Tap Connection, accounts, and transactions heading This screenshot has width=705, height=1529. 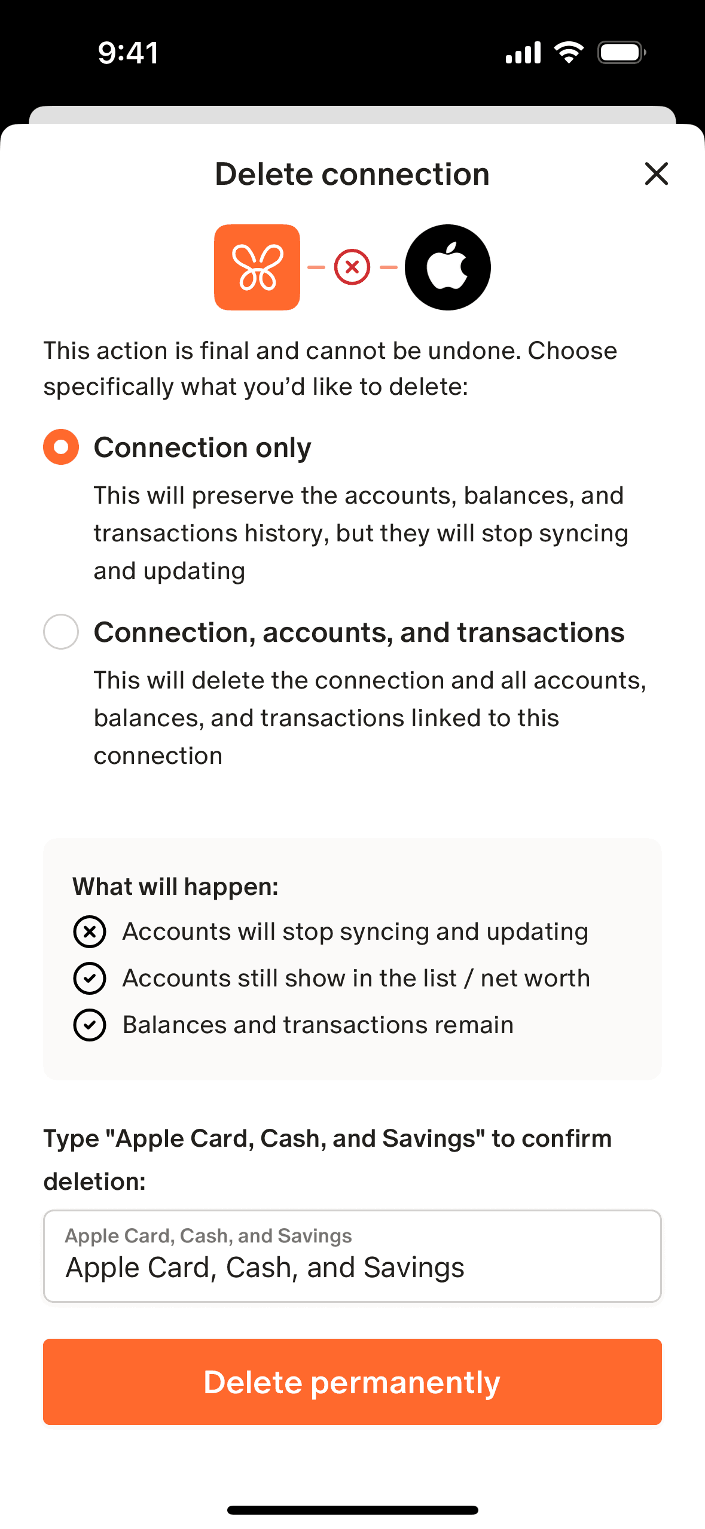(359, 632)
